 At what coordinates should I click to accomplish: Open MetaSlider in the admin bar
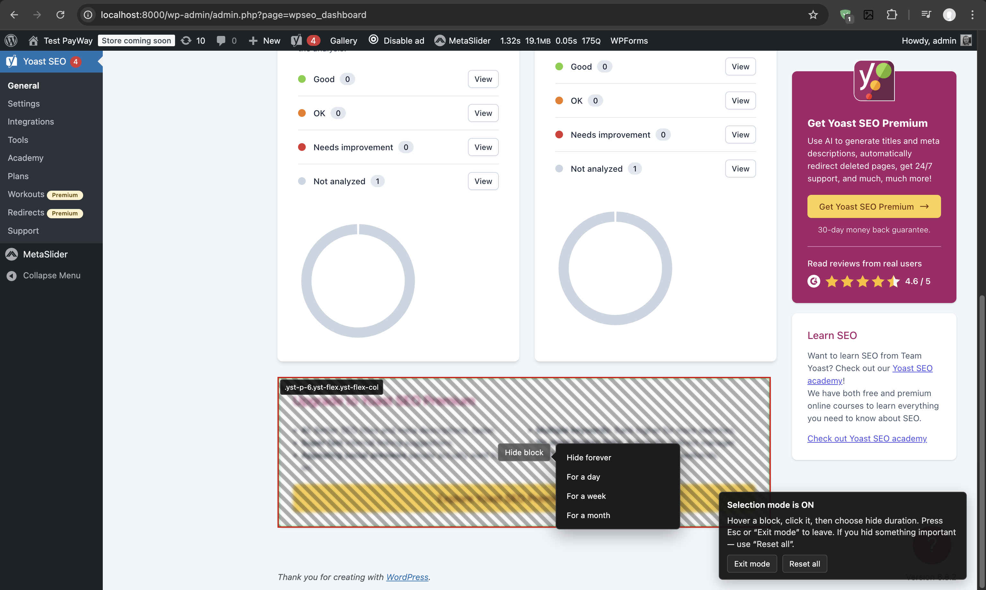click(462, 40)
